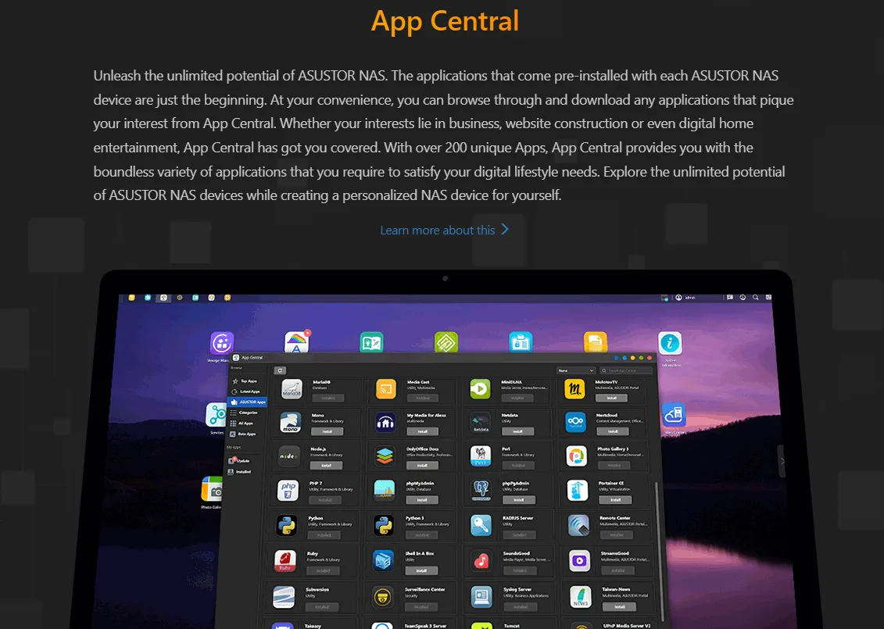Open the admin user menu in ADM taskbar
Viewport: 884px width, 629px height.
[686, 298]
